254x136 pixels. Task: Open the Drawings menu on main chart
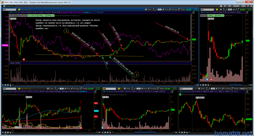[173, 9]
